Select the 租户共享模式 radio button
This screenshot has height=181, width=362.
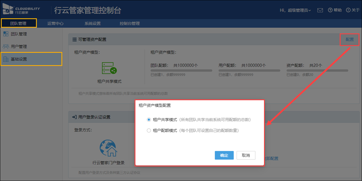pyautogui.click(x=149, y=120)
